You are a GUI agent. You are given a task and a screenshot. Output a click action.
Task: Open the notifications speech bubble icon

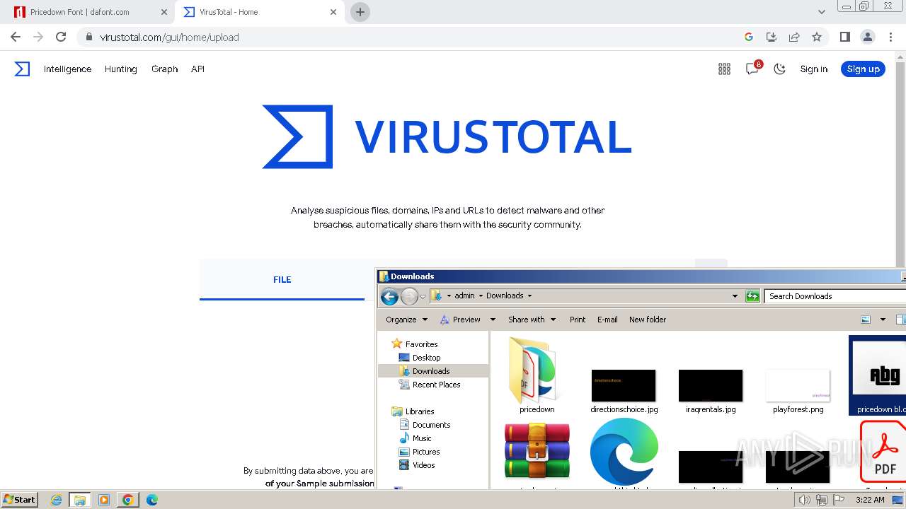pos(752,69)
